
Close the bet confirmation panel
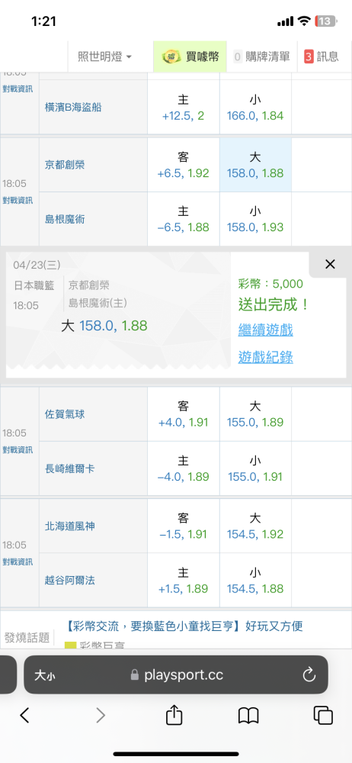click(330, 264)
